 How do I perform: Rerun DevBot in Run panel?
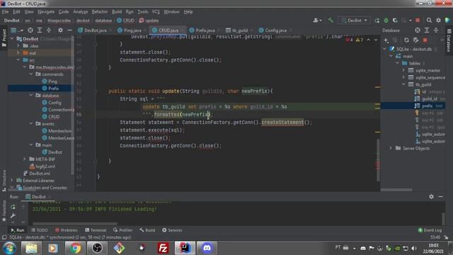point(13,207)
